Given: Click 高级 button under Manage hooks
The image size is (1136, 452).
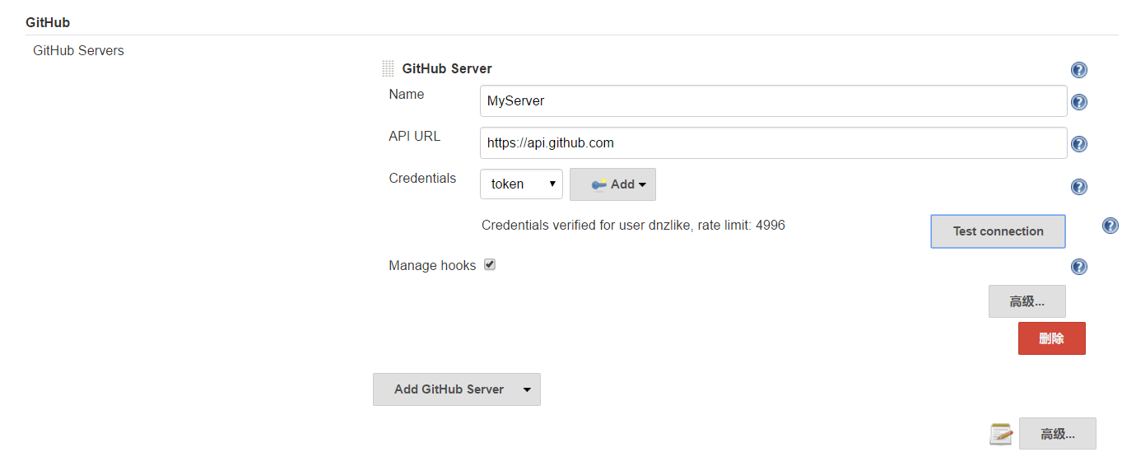Looking at the screenshot, I should [1027, 301].
